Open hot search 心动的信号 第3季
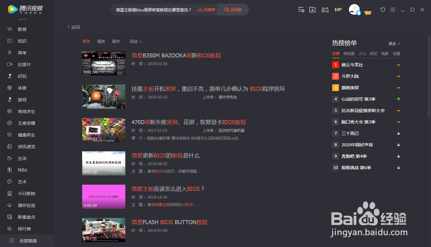Viewport: 431px width, 247px height. (358, 99)
